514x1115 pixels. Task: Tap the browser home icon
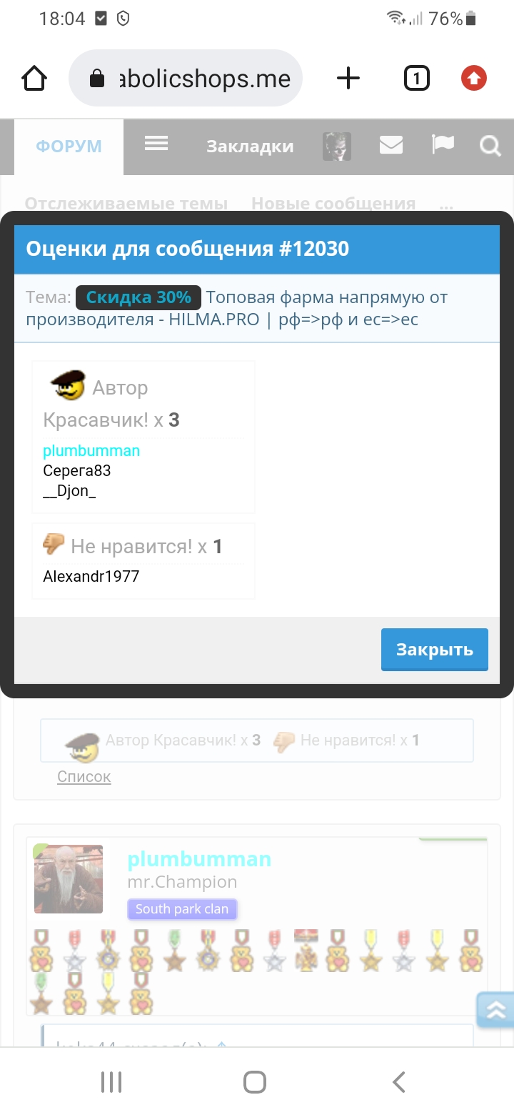coord(34,78)
